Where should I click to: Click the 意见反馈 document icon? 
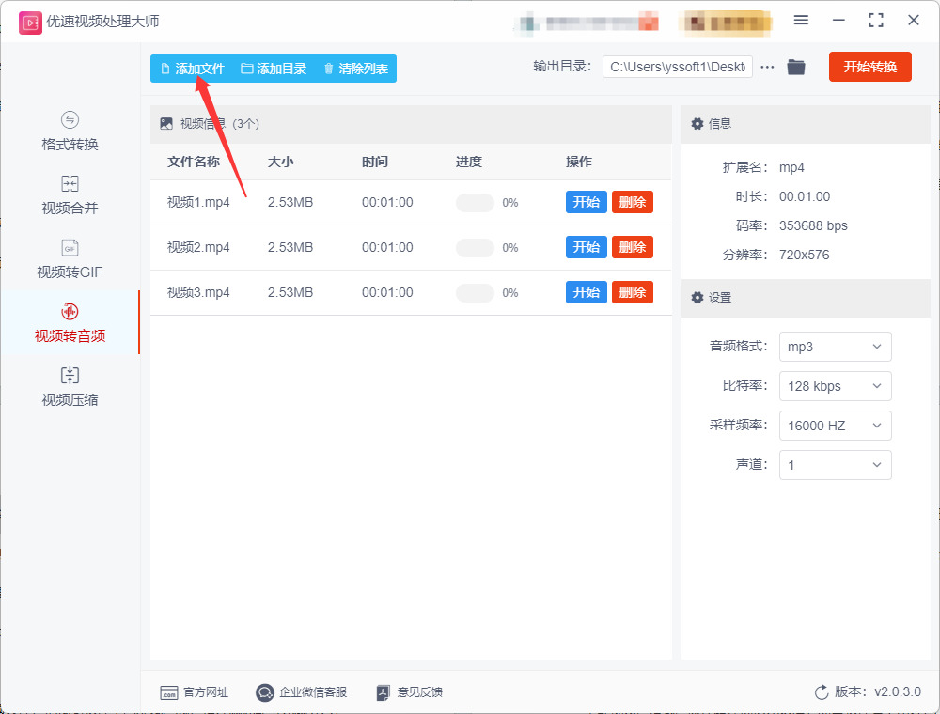click(x=384, y=693)
